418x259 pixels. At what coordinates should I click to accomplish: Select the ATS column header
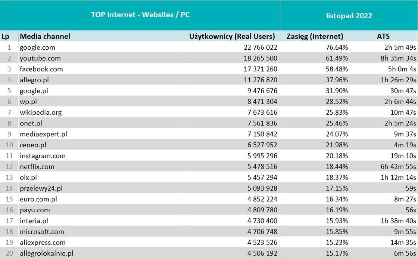[x=383, y=36]
